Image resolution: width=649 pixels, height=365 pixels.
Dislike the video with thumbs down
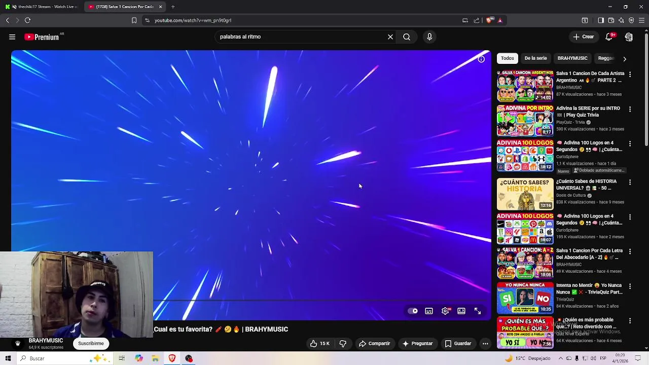(343, 343)
